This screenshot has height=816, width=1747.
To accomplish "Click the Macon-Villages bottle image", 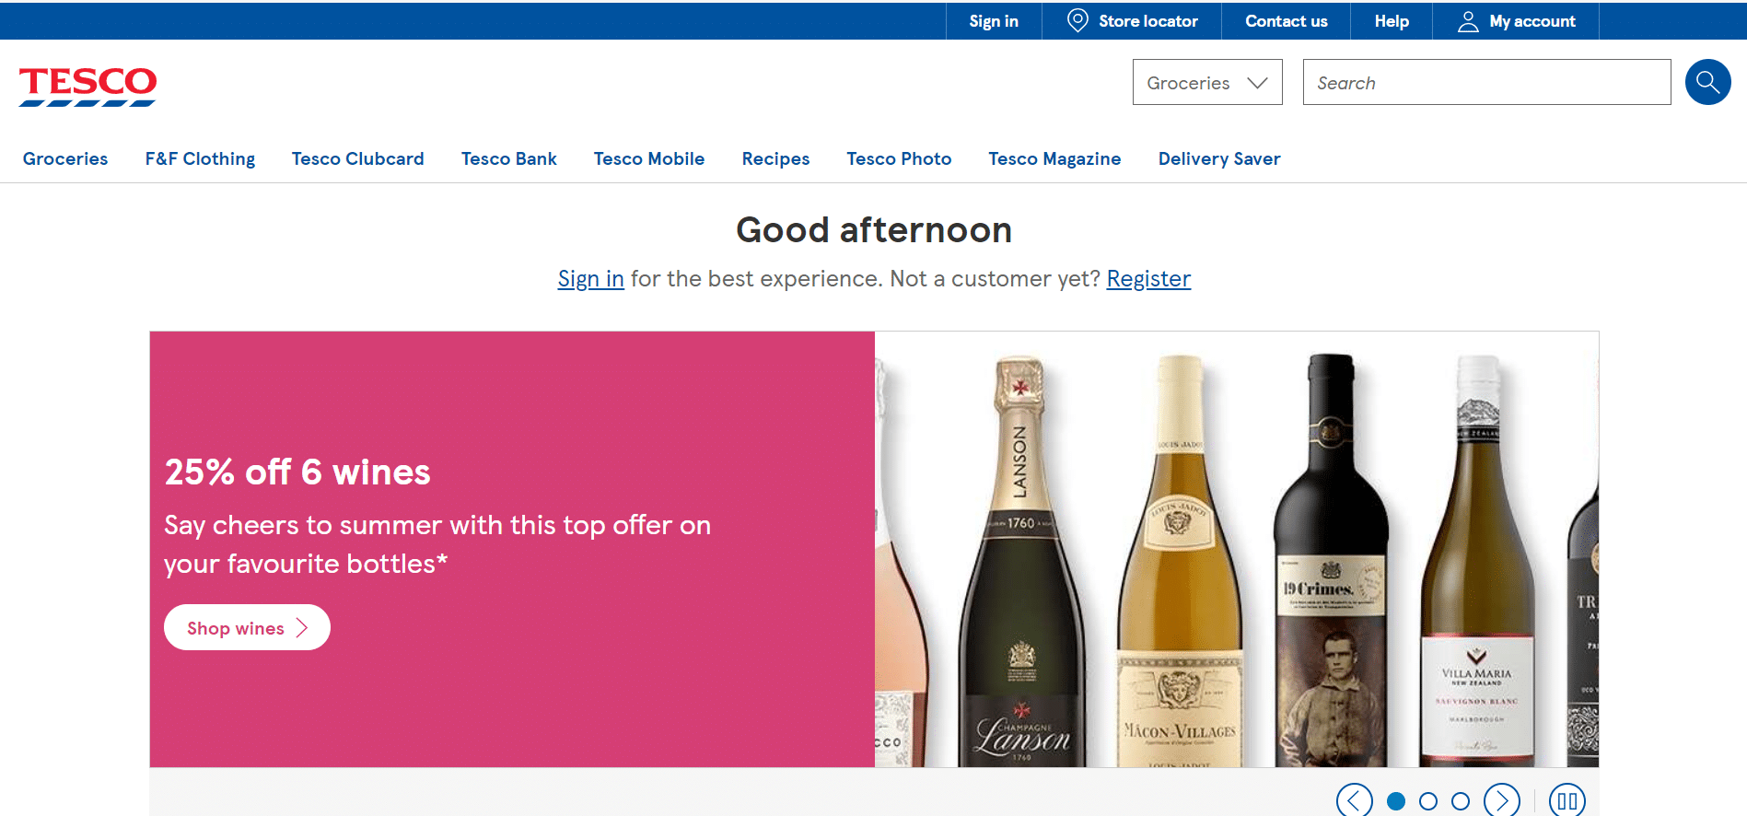I will [1180, 562].
